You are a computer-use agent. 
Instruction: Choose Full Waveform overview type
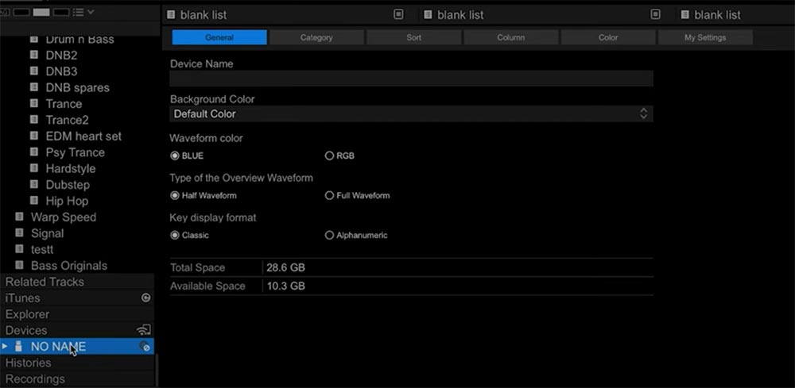click(x=329, y=196)
